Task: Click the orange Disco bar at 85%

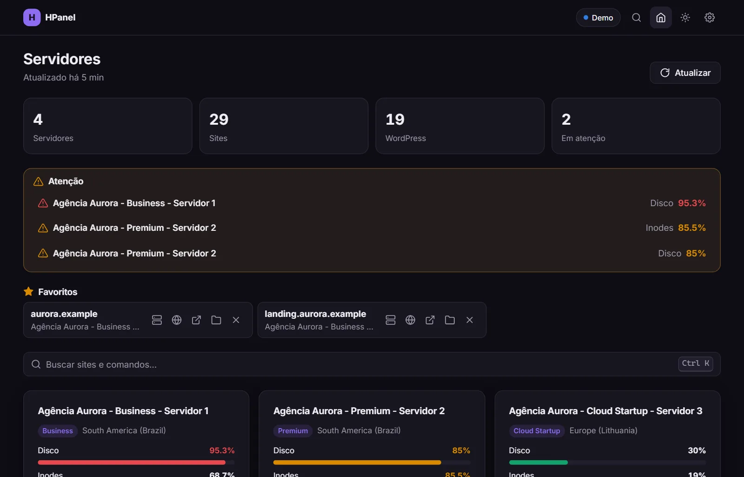Action: (372, 463)
